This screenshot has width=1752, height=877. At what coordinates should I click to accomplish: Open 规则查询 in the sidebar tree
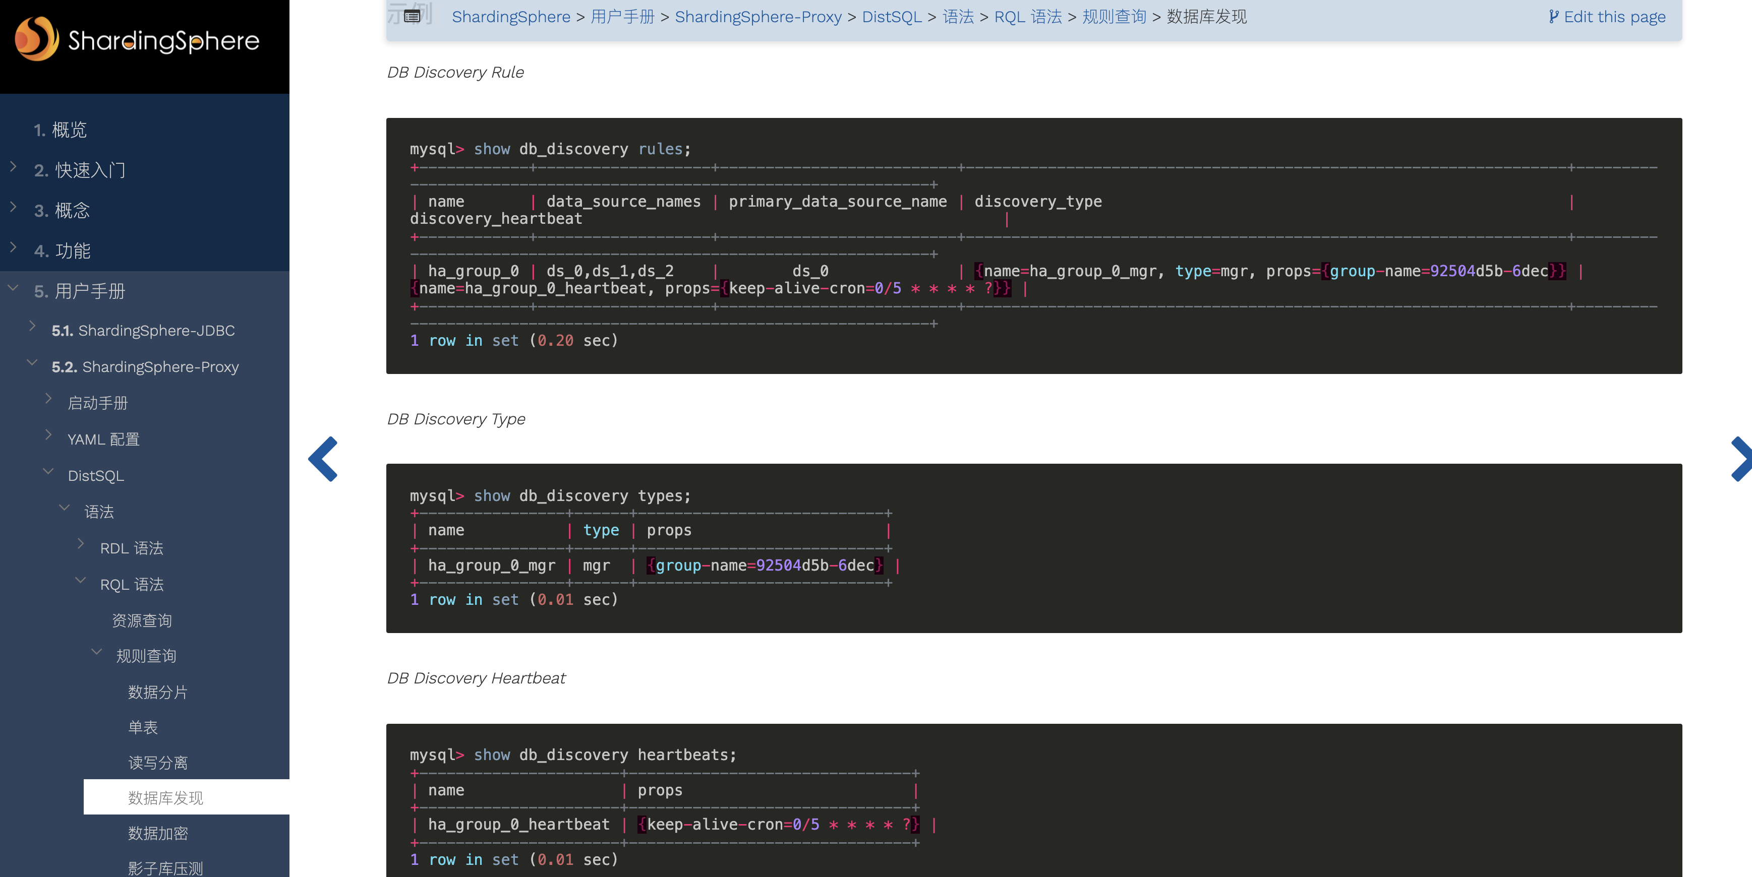click(146, 656)
